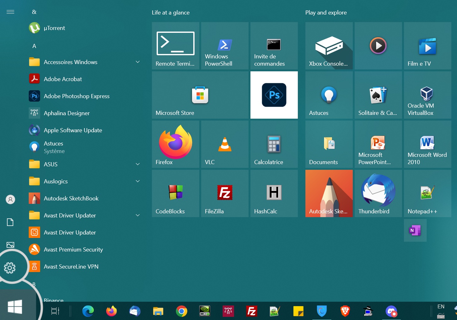
Task: Open the Adobe Photoshop Express tile
Action: (274, 95)
